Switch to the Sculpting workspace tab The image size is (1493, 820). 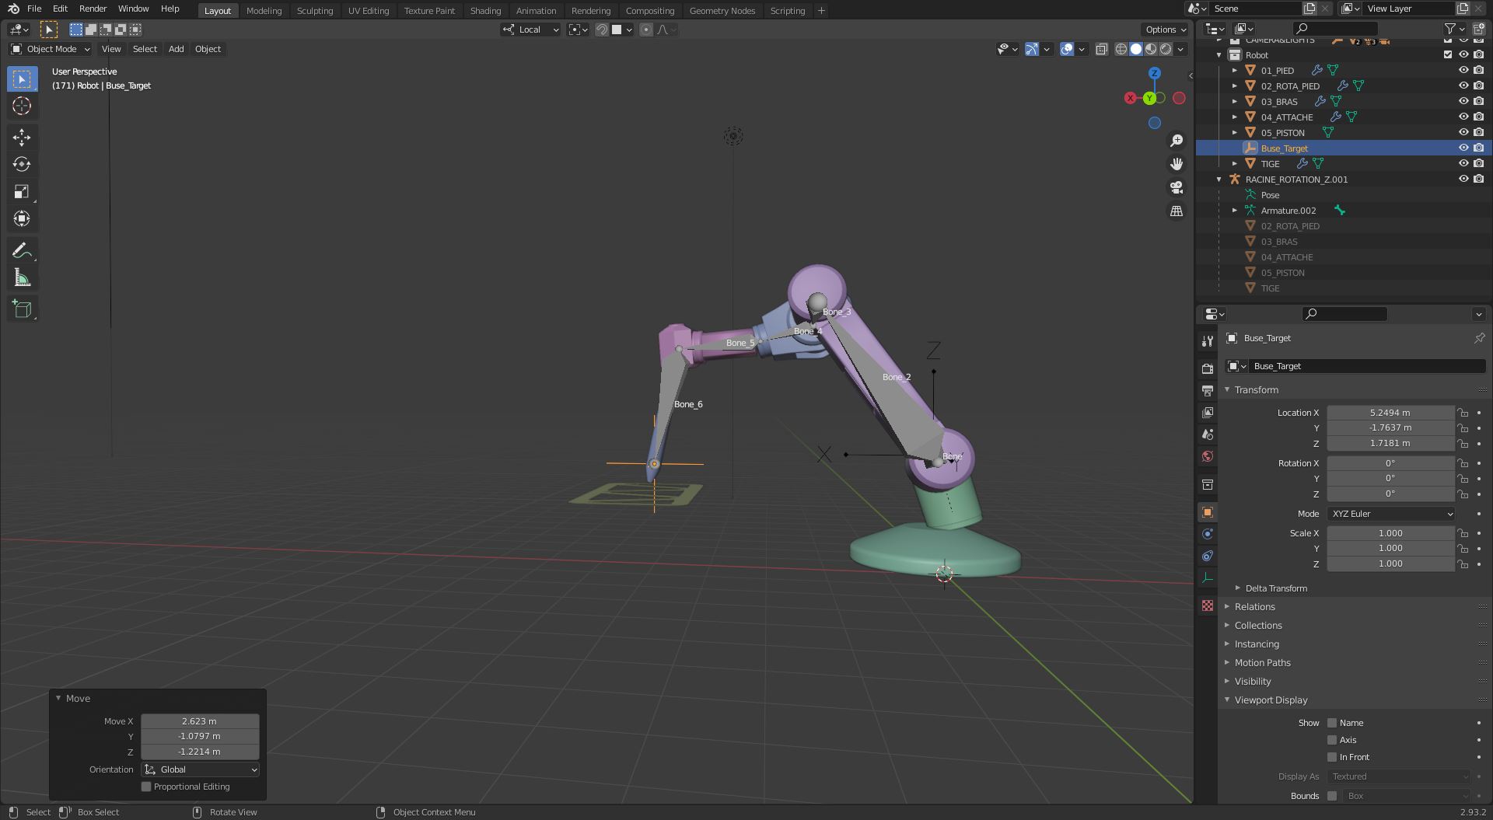[315, 11]
